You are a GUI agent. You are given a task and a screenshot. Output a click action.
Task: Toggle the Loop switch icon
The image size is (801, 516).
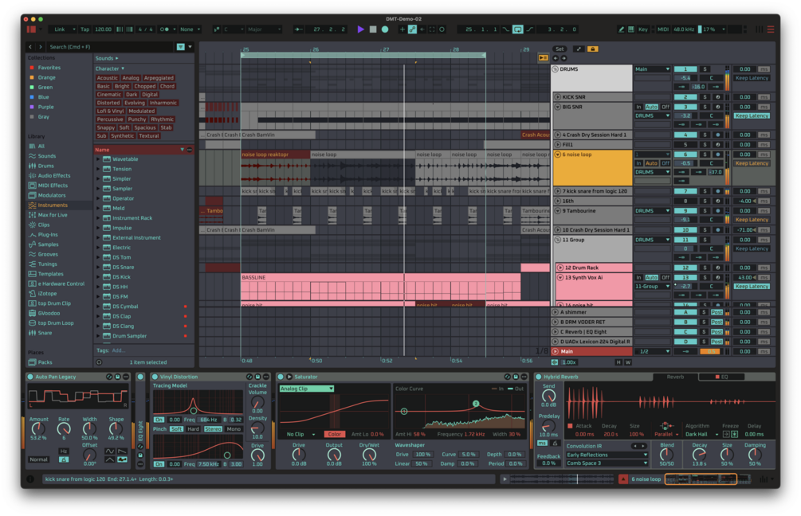coord(517,29)
